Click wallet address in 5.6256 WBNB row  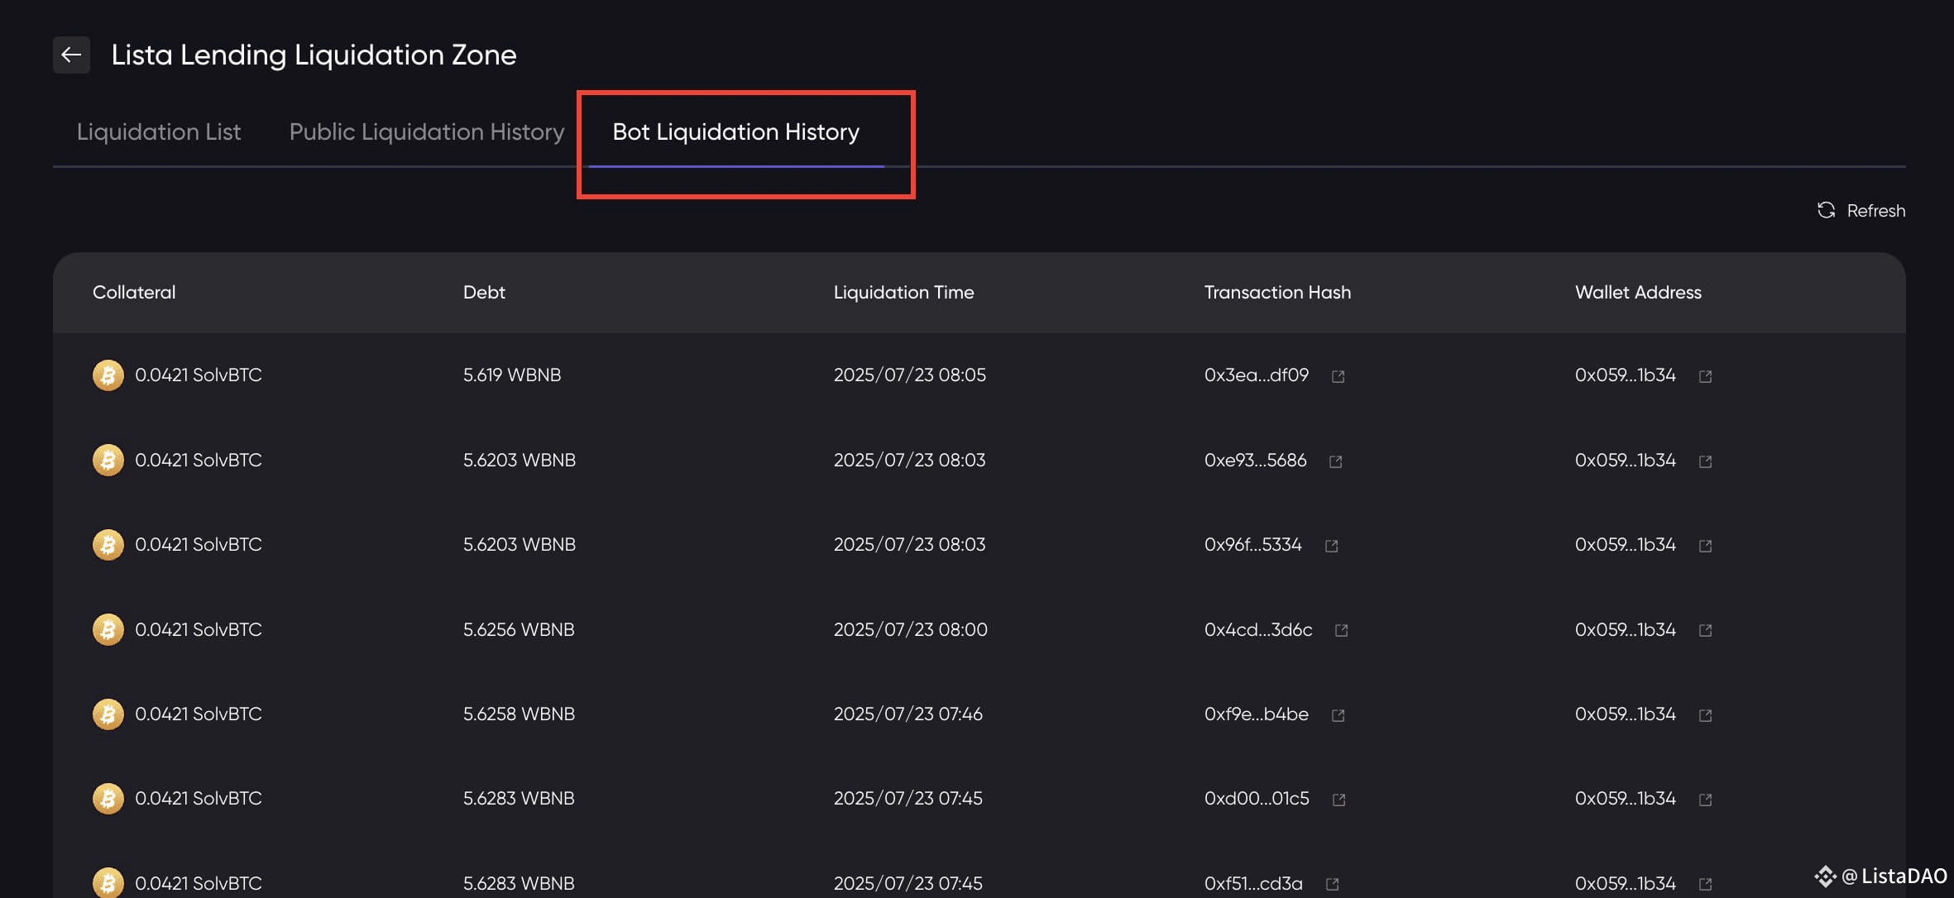tap(1626, 629)
